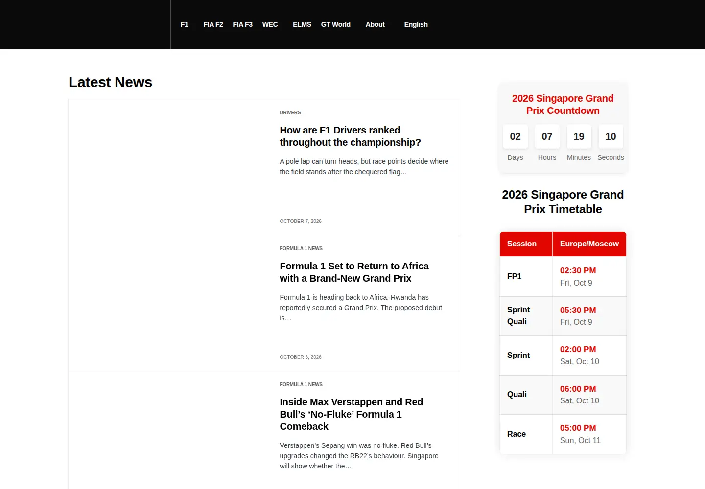The image size is (705, 489).
Task: Click the Session column header
Action: [526, 244]
